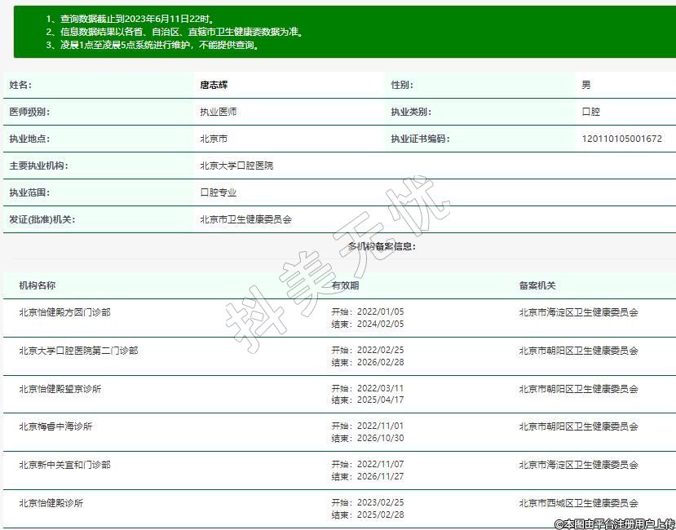Viewport: 676px width, 530px height.
Task: Click the 有效期 column header
Action: (345, 285)
